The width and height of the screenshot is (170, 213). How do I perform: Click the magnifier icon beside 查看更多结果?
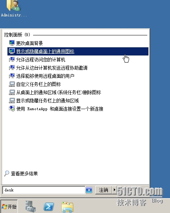click(7, 174)
